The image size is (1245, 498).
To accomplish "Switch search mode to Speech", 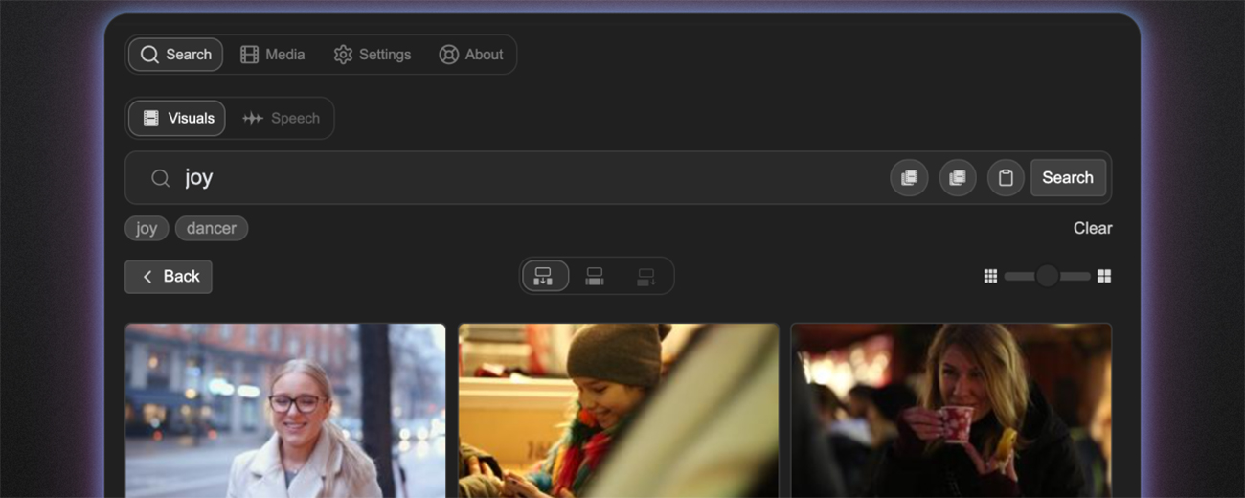I will [281, 119].
